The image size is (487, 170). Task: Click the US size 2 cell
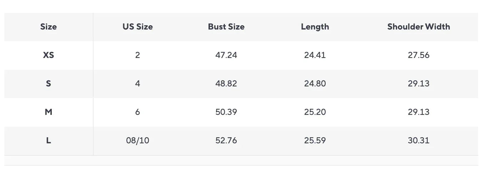137,55
